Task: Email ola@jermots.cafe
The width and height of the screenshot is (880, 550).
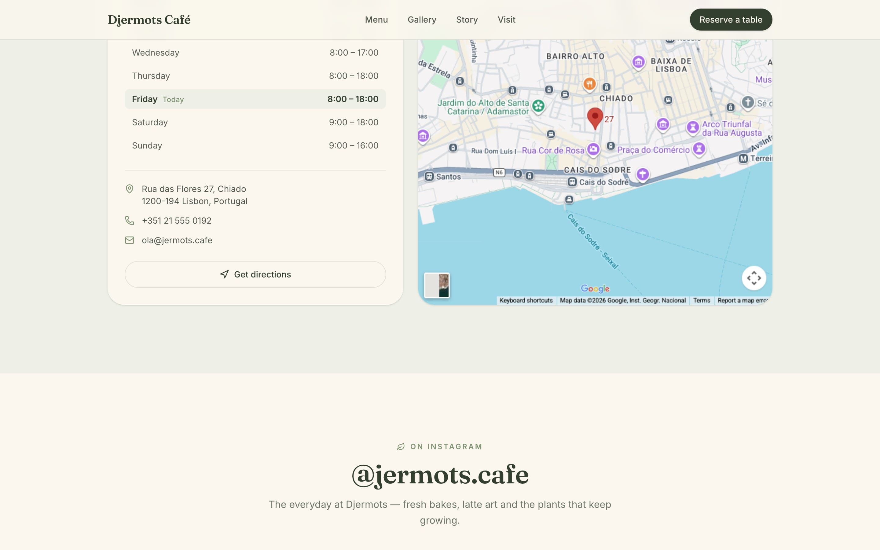Action: click(177, 240)
